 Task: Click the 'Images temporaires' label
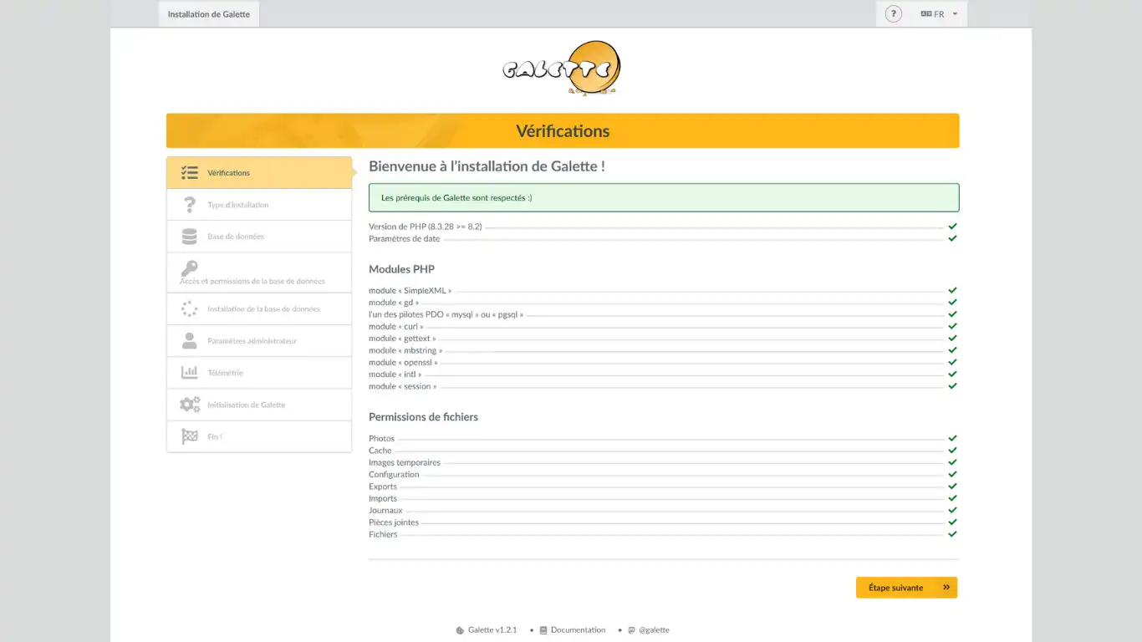405,462
